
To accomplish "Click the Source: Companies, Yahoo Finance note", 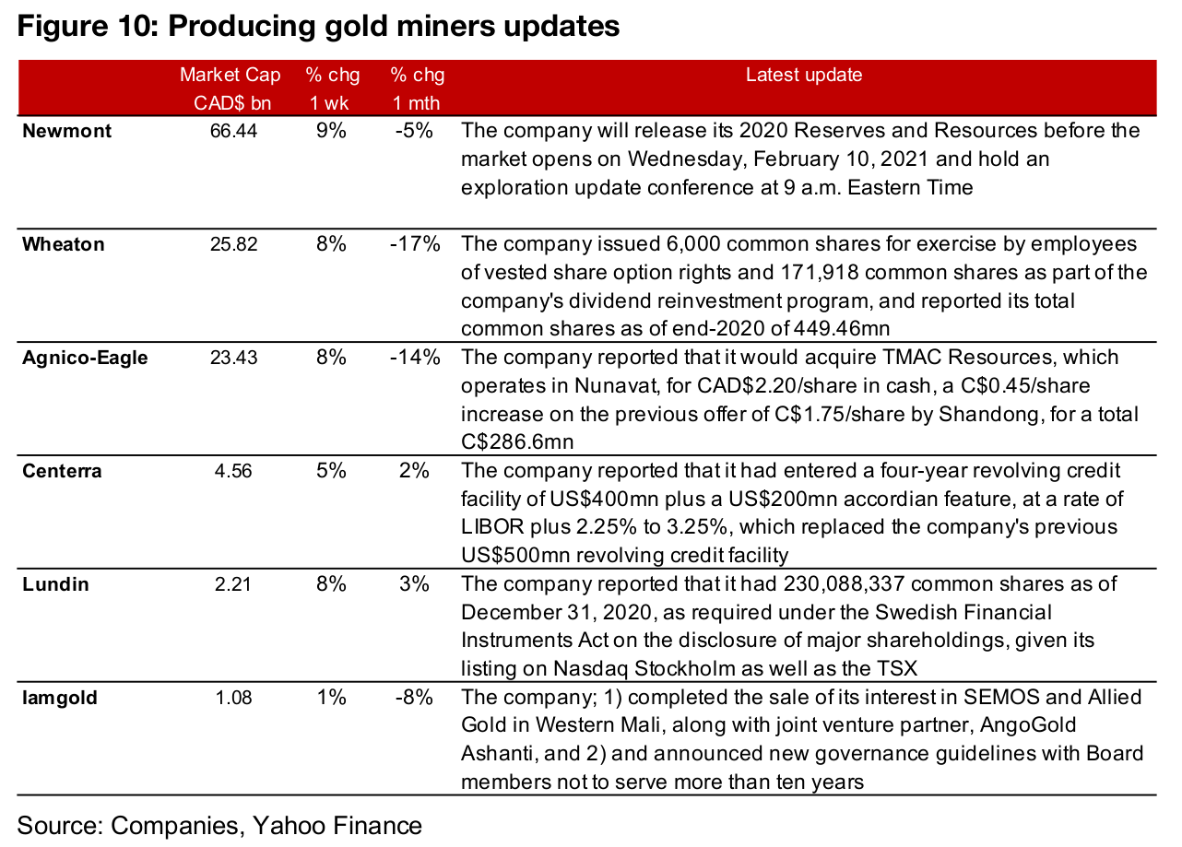I will [219, 825].
